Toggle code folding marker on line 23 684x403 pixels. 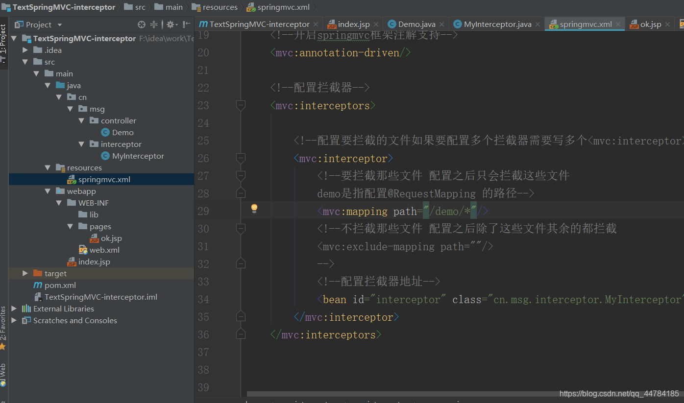point(241,105)
